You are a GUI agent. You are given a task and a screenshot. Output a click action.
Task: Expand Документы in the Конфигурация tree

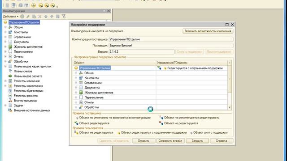tap(5, 42)
